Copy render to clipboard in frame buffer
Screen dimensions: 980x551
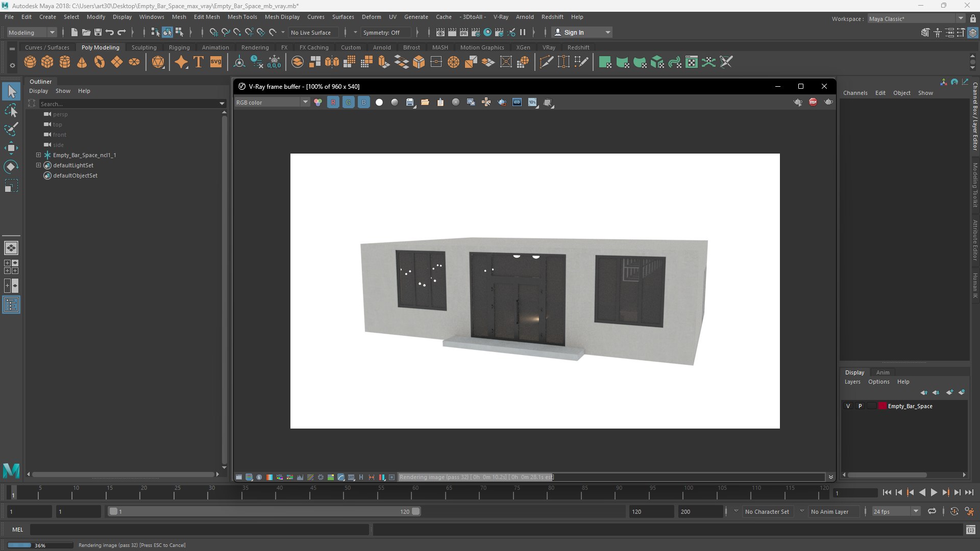tap(440, 103)
